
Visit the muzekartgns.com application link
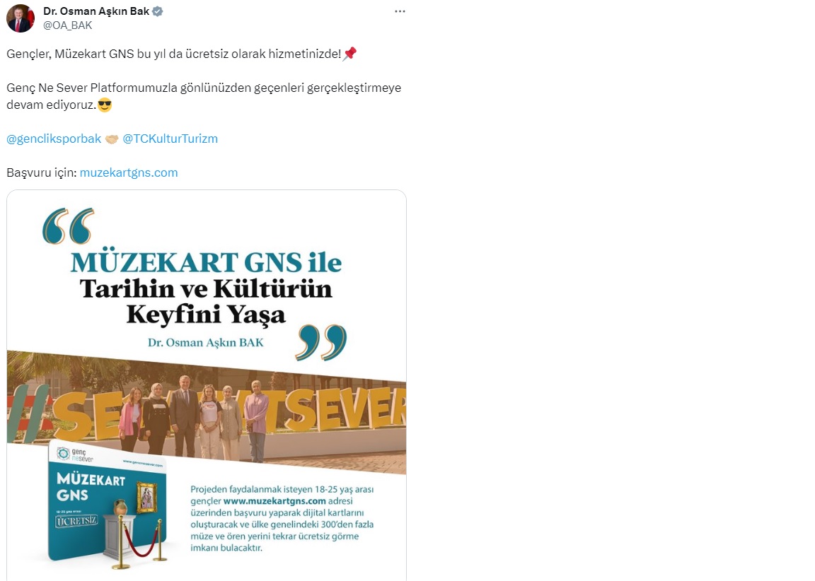[128, 173]
